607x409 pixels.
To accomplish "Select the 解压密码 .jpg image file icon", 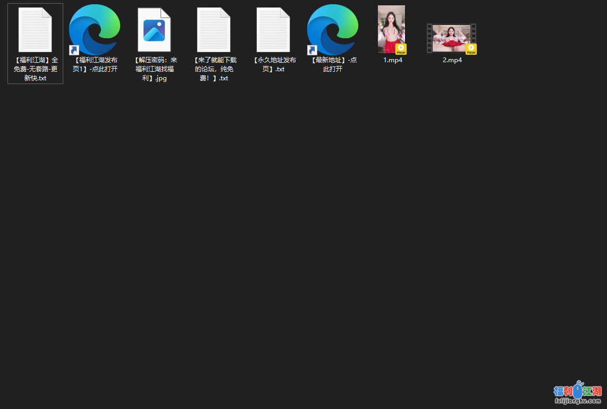I will [x=154, y=30].
